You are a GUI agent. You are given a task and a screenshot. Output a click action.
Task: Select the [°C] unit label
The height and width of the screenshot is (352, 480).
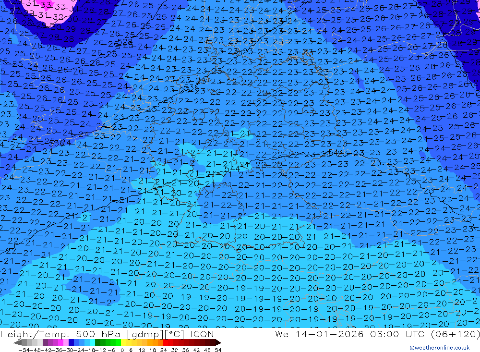tap(174, 334)
